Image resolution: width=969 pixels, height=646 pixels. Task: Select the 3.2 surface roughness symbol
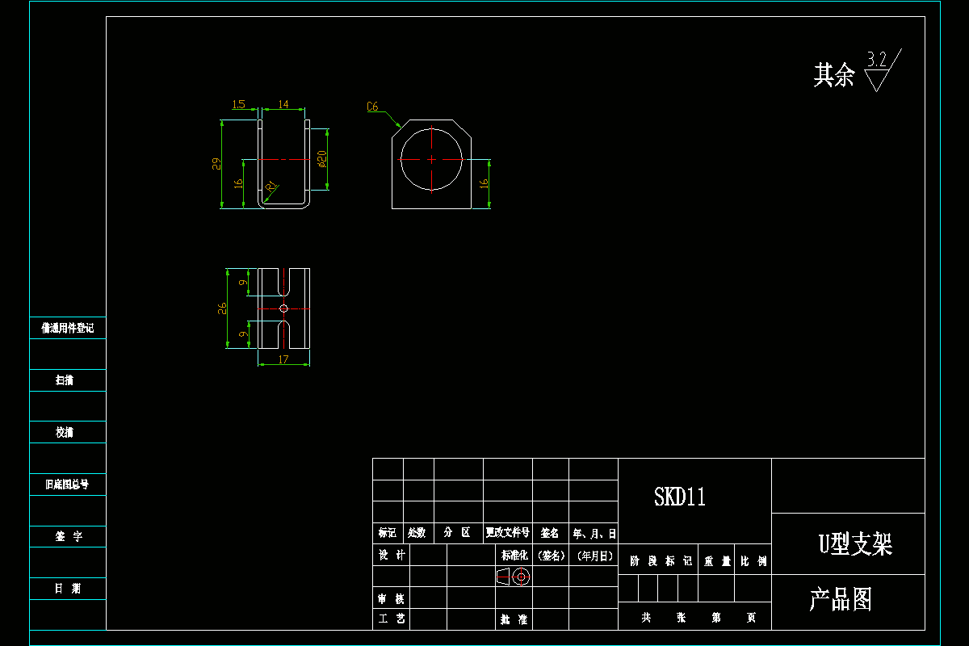click(883, 70)
